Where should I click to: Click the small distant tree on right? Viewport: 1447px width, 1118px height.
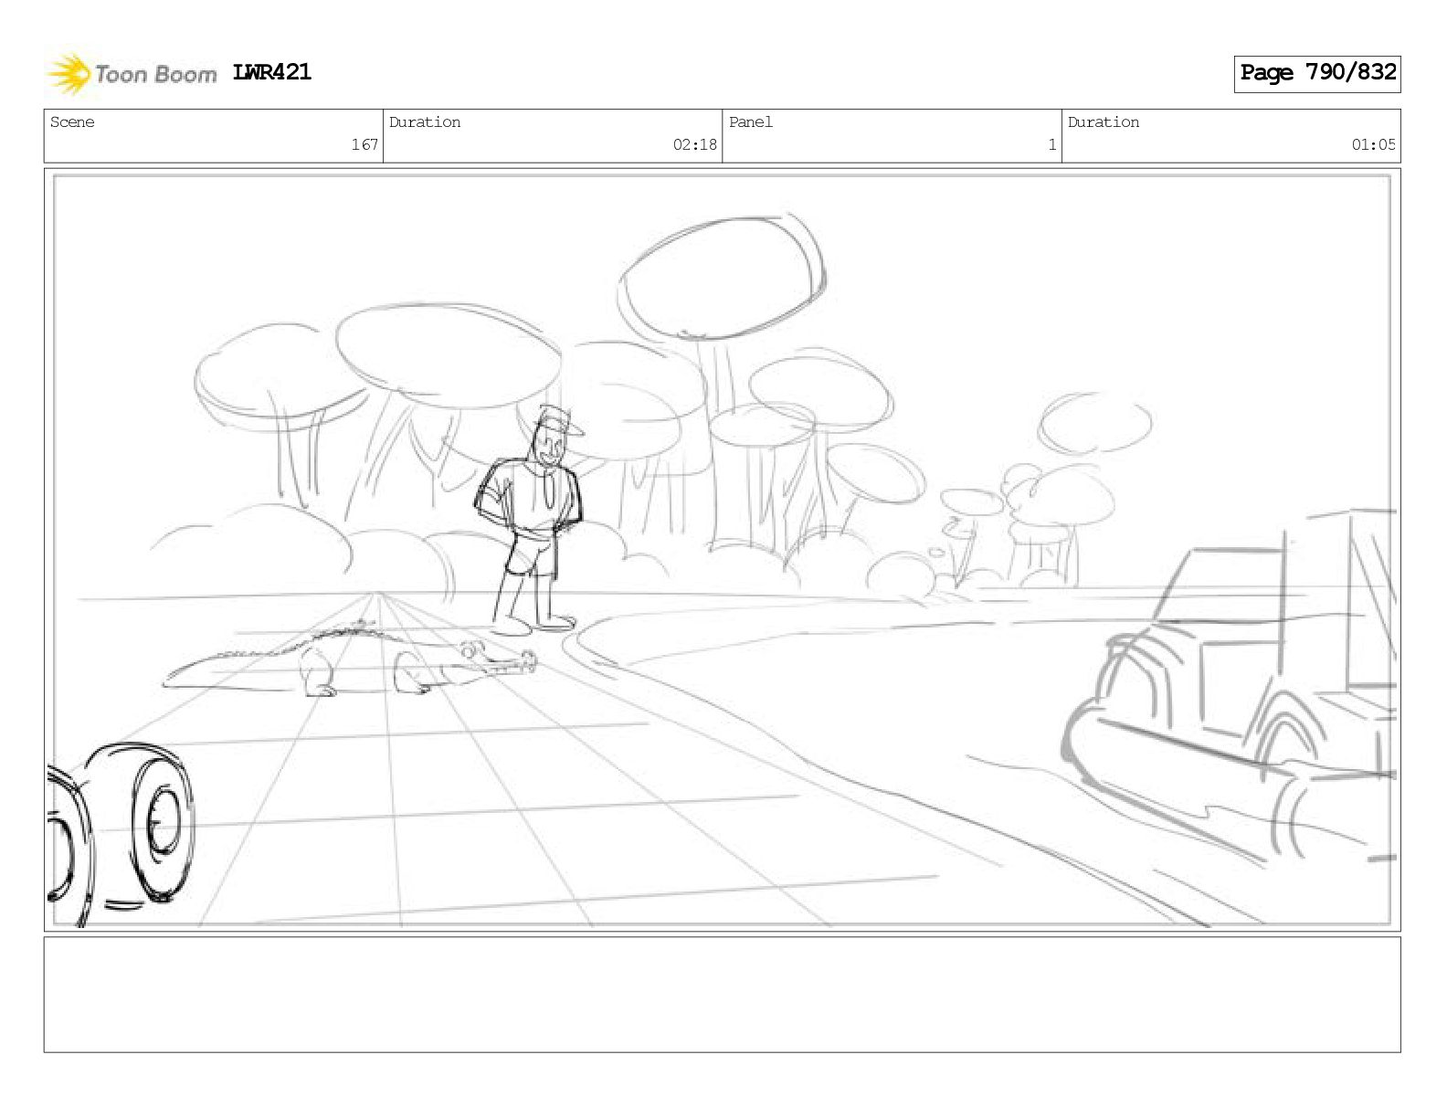1095,425
